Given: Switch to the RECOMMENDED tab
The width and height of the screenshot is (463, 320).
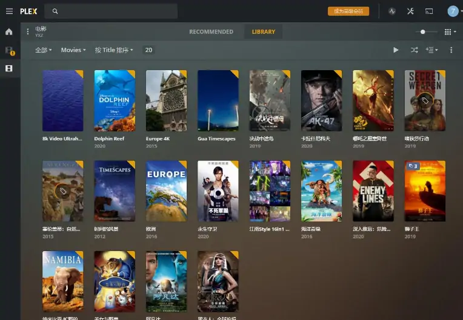Looking at the screenshot, I should 211,31.
